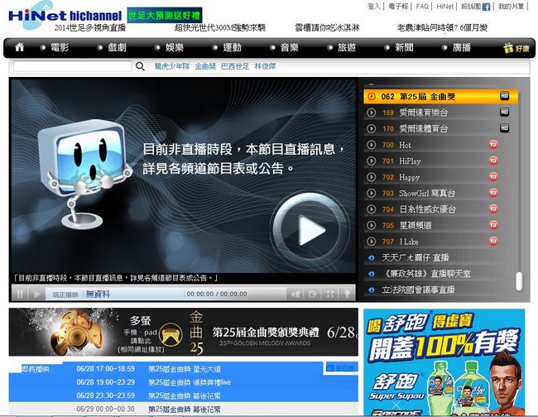Click the search magnifier icon
Viewport: 538px width, 417px height.
click(x=140, y=66)
